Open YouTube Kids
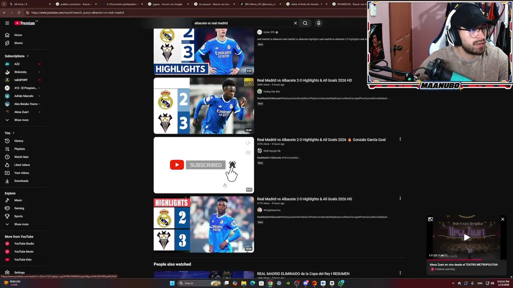The image size is (513, 288). tap(23, 260)
